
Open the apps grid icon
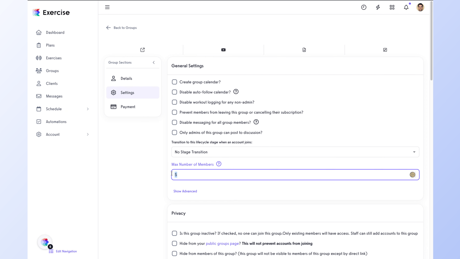(x=392, y=7)
